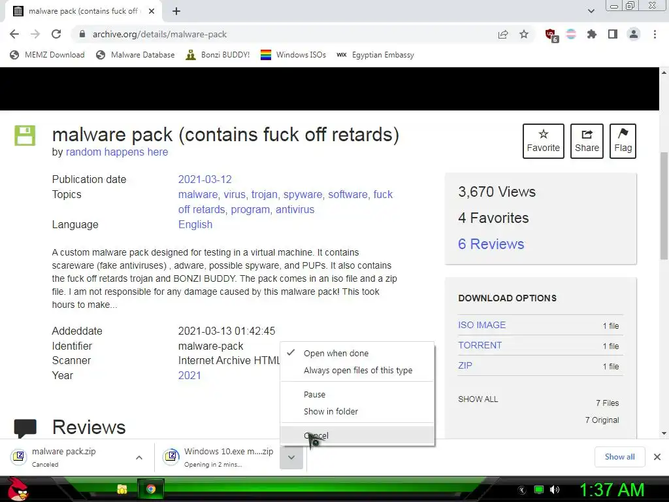Click the trojan topic link
The image size is (669, 502).
[264, 194]
